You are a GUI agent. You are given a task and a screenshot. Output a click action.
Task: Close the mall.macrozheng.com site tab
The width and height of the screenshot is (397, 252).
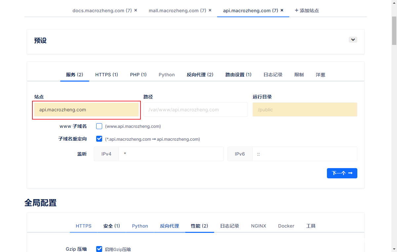click(210, 10)
